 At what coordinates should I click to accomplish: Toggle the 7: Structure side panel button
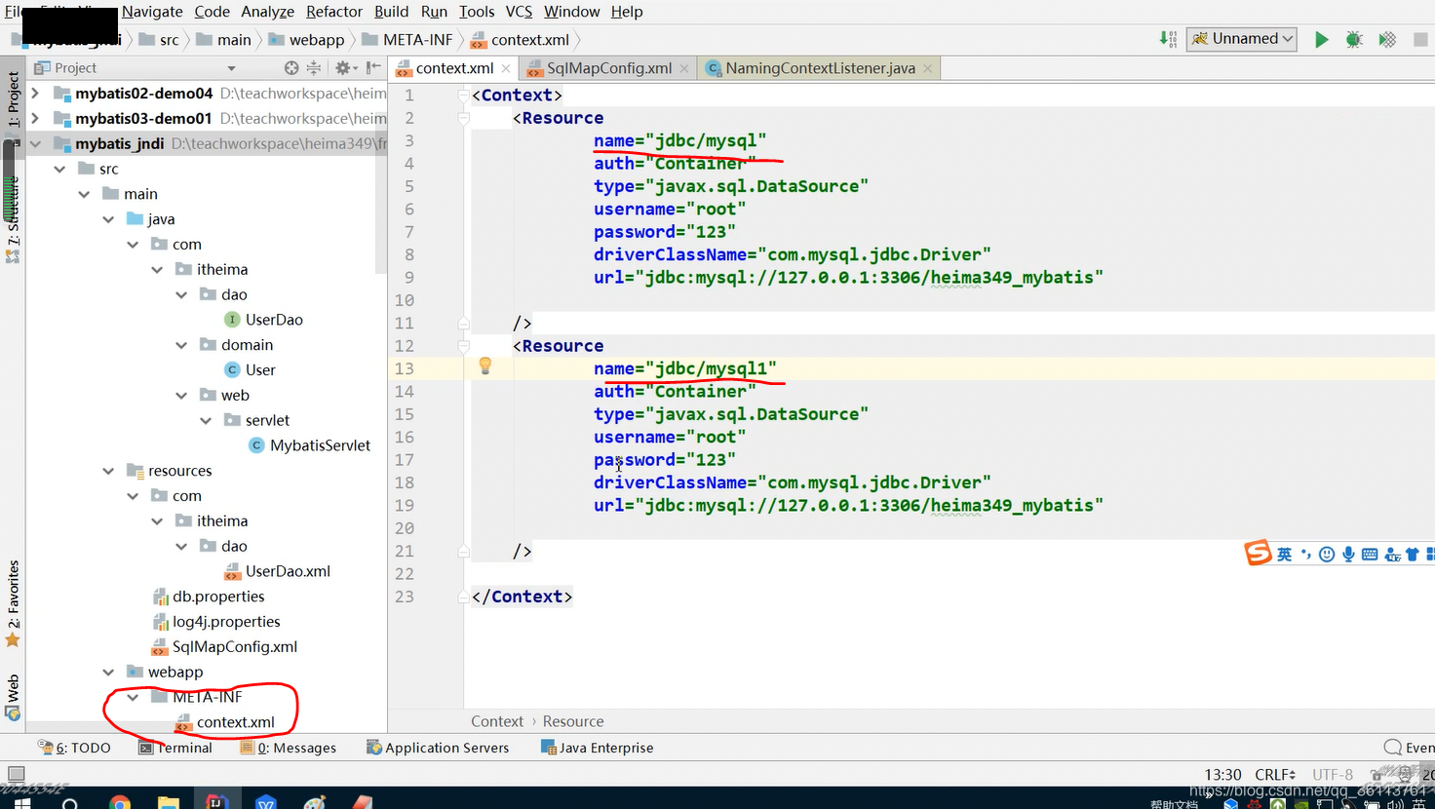coord(13,212)
